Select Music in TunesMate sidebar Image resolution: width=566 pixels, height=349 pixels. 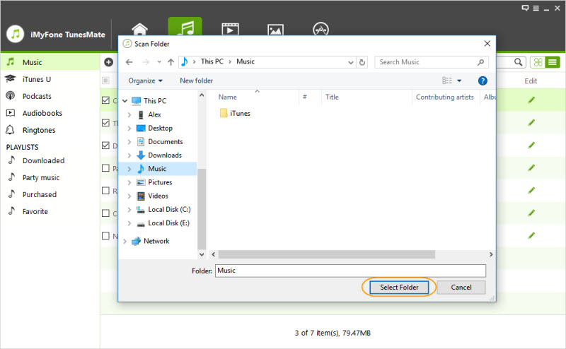coord(50,62)
